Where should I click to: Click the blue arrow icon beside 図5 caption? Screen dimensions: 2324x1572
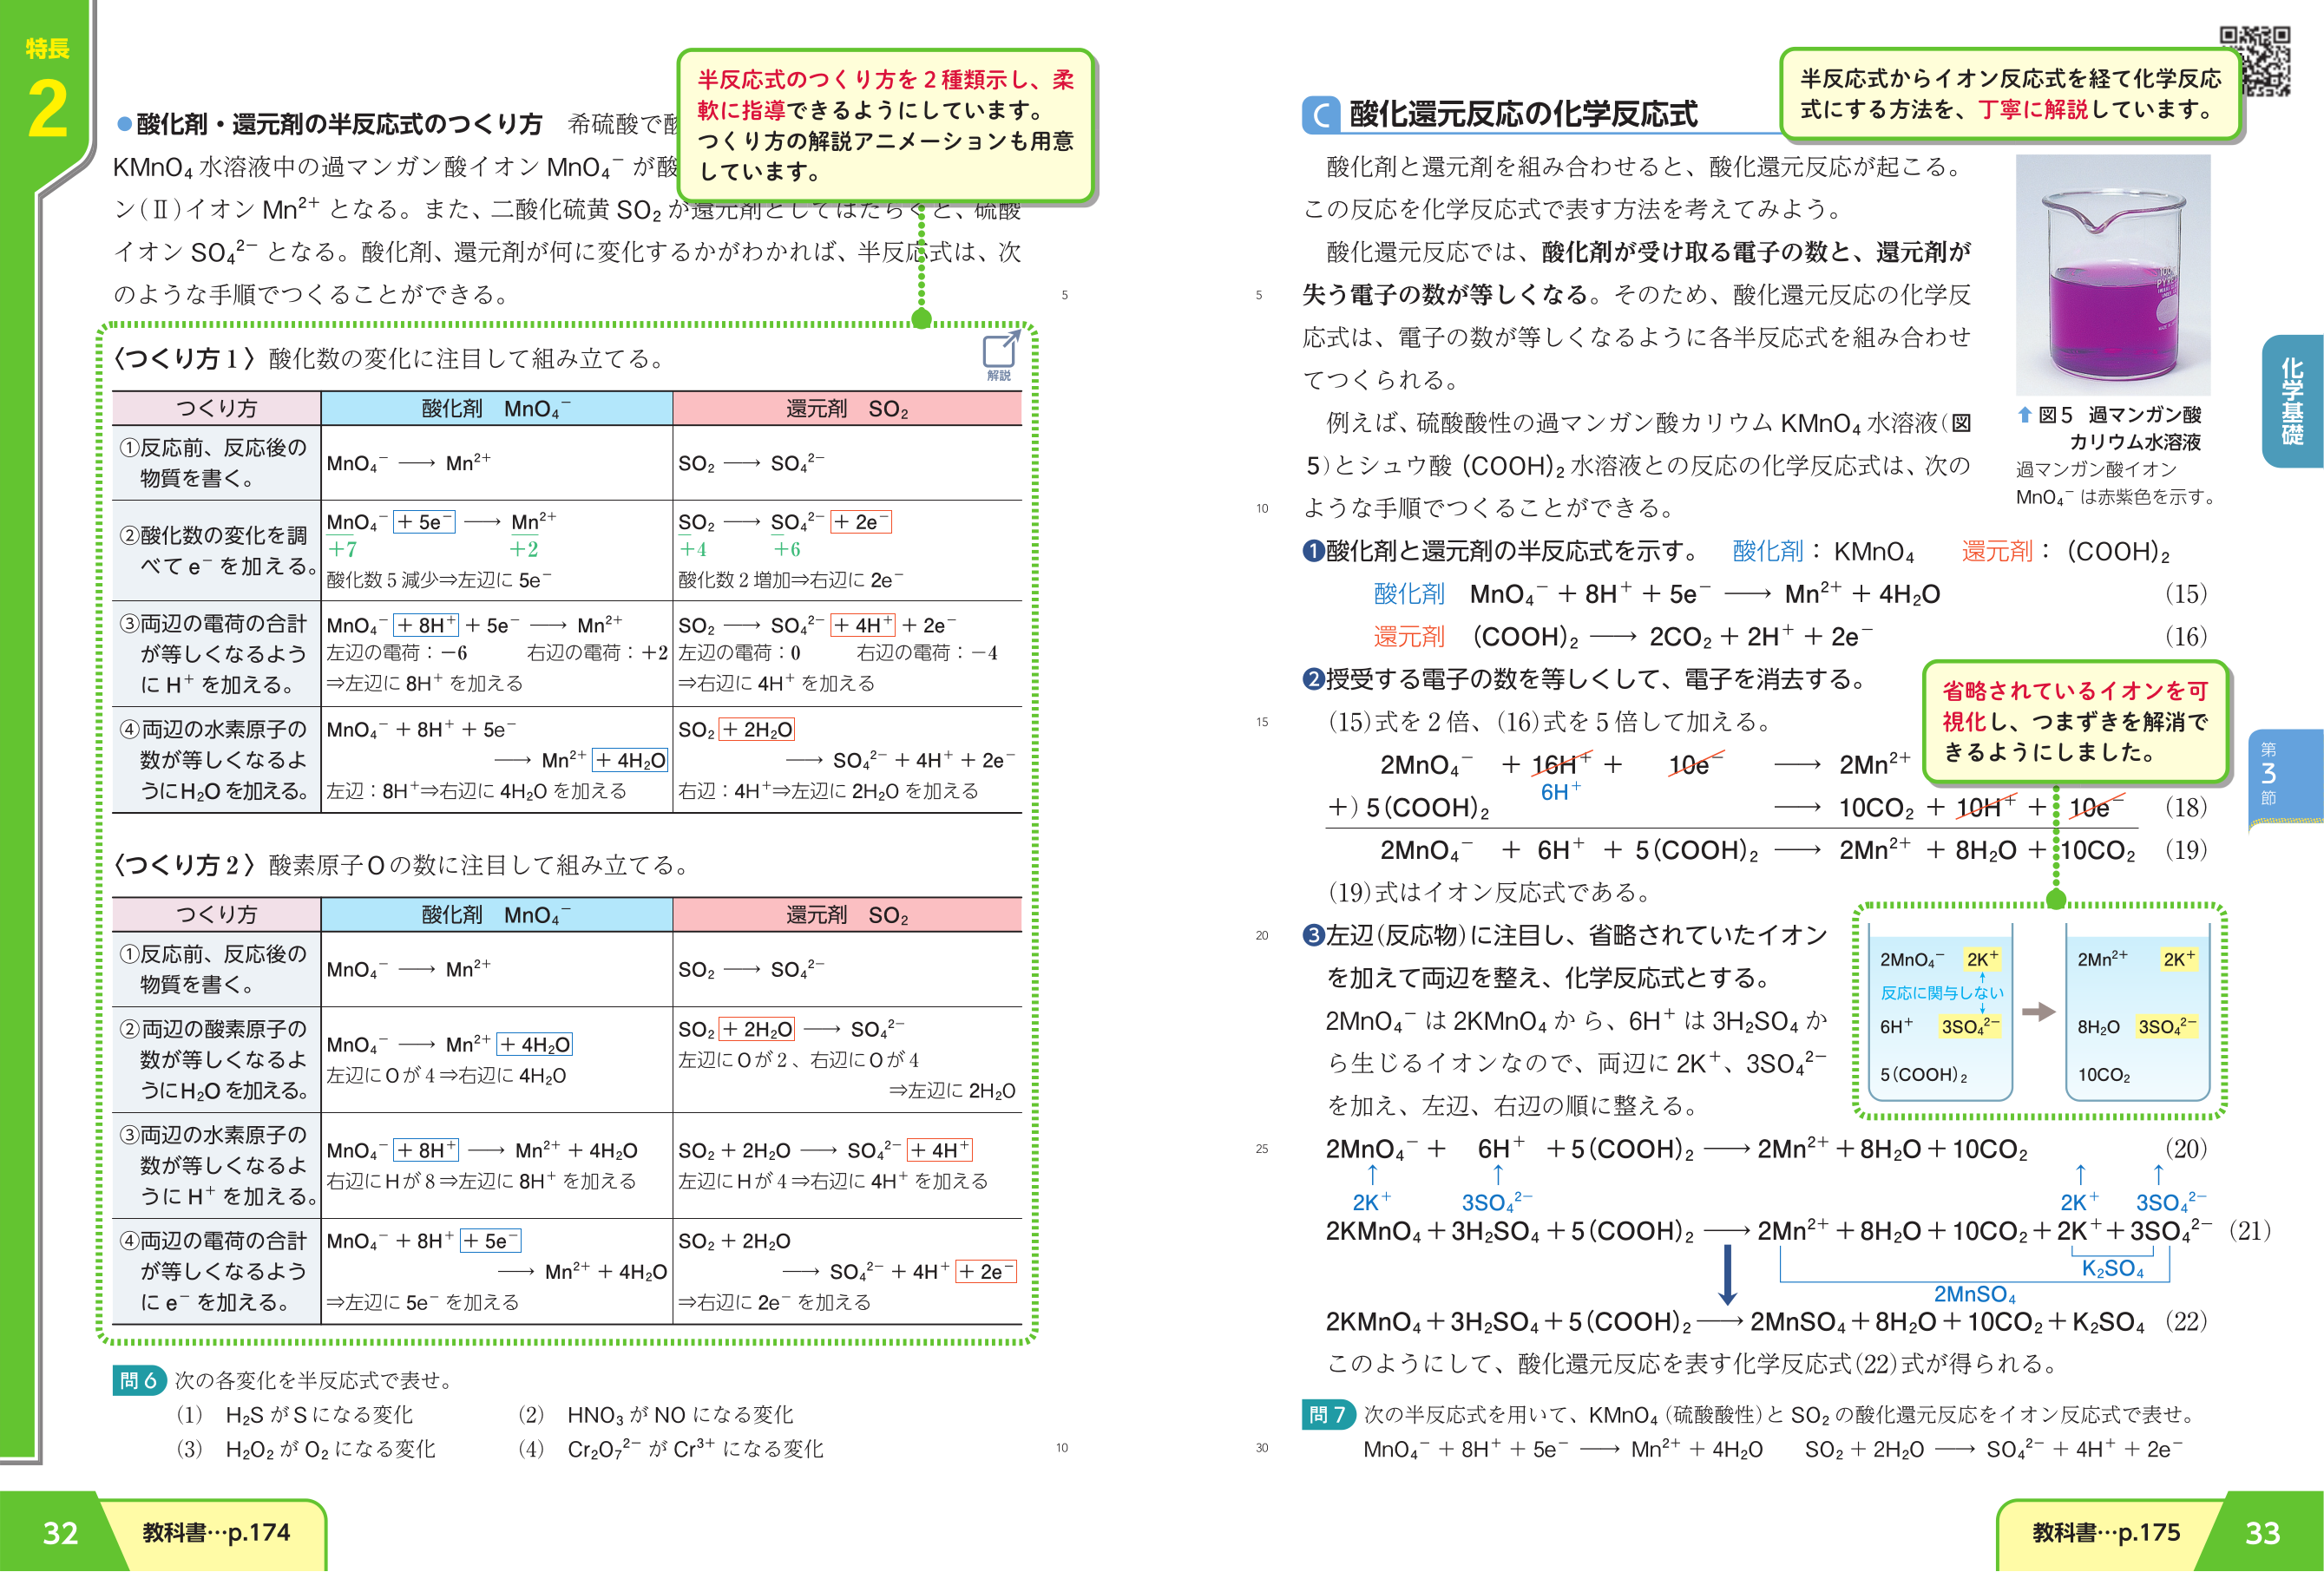point(2024,414)
